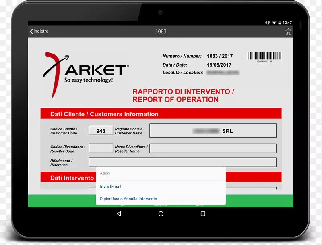
Task: Tap the Home icon in header
Action: (288, 31)
